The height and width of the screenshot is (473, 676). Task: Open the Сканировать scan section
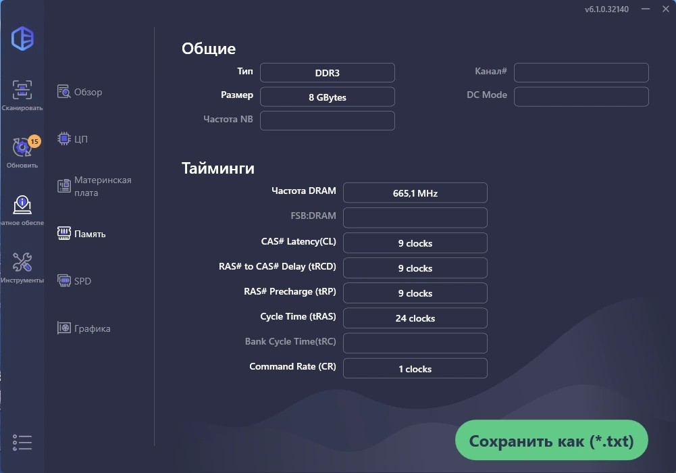(22, 95)
